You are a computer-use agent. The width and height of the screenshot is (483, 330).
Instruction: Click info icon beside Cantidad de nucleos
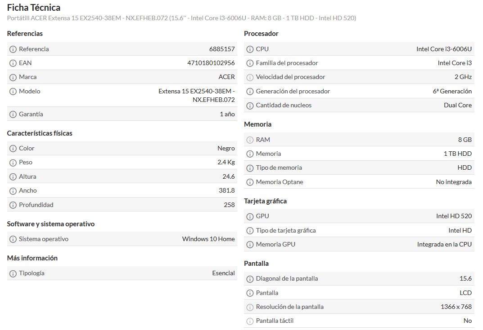(x=250, y=106)
